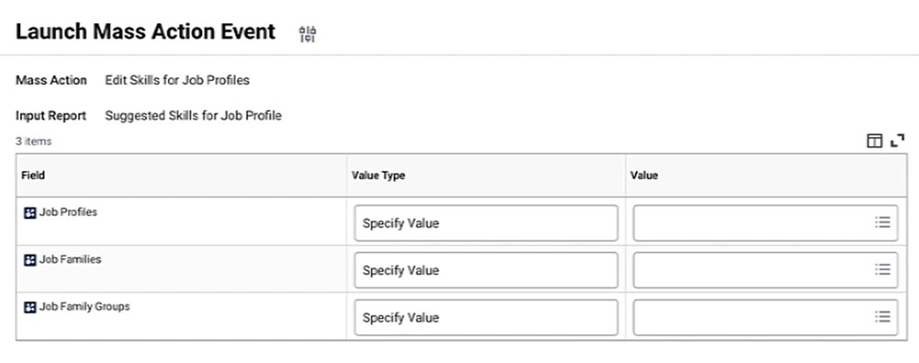This screenshot has height=363, width=919.
Task: Open the Value Type dropdown for Job Profiles
Action: click(x=486, y=222)
